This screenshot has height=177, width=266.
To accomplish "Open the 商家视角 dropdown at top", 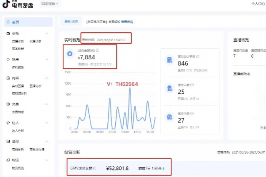I will pos(50,4).
